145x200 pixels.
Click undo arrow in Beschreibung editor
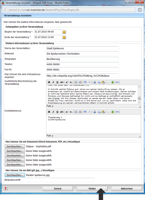pyautogui.click(x=85, y=82)
